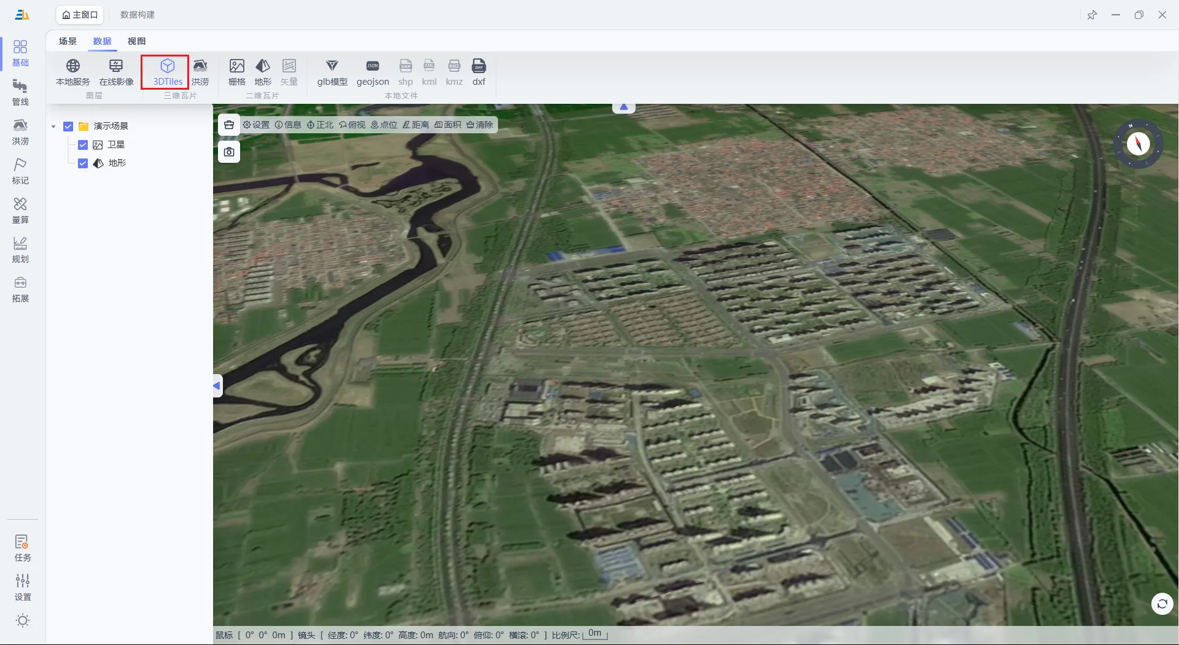Take a screenshot with the camera icon
The height and width of the screenshot is (645, 1179).
click(x=229, y=152)
